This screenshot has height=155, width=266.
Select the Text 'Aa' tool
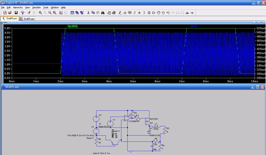187,13
